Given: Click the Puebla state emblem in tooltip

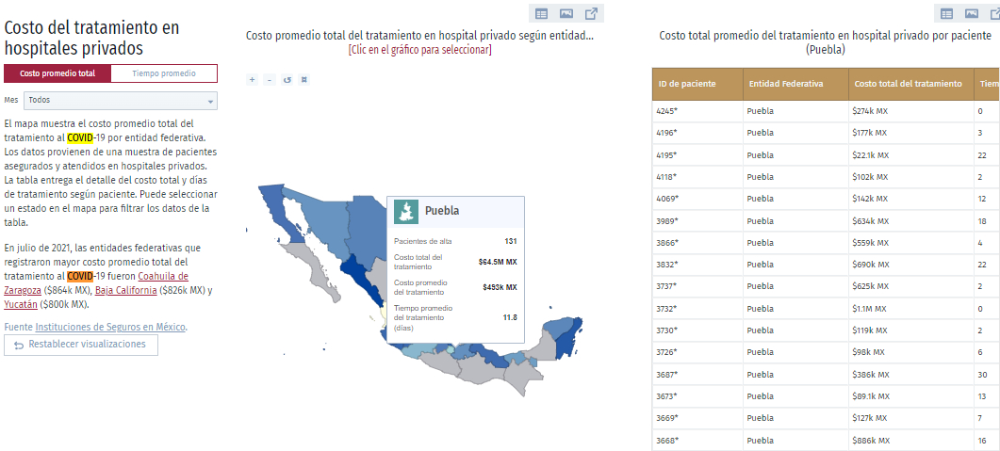Looking at the screenshot, I should [x=405, y=211].
